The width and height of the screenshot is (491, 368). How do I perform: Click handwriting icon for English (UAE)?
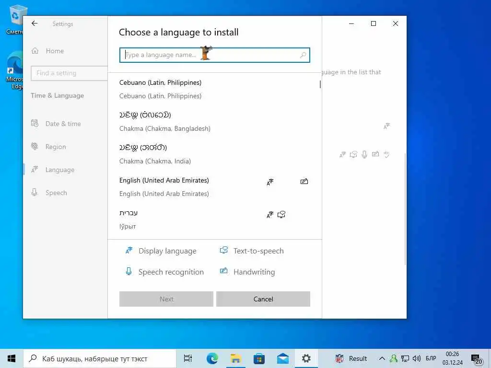pyautogui.click(x=304, y=181)
